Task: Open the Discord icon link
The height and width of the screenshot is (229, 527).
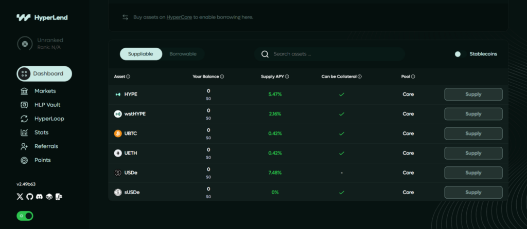Action: pyautogui.click(x=39, y=197)
